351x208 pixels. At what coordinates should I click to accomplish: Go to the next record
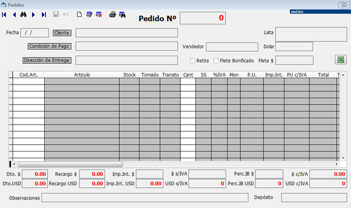[x=33, y=15]
